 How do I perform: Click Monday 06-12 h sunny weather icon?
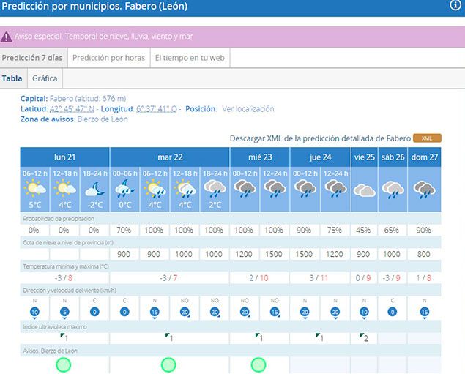[35, 189]
